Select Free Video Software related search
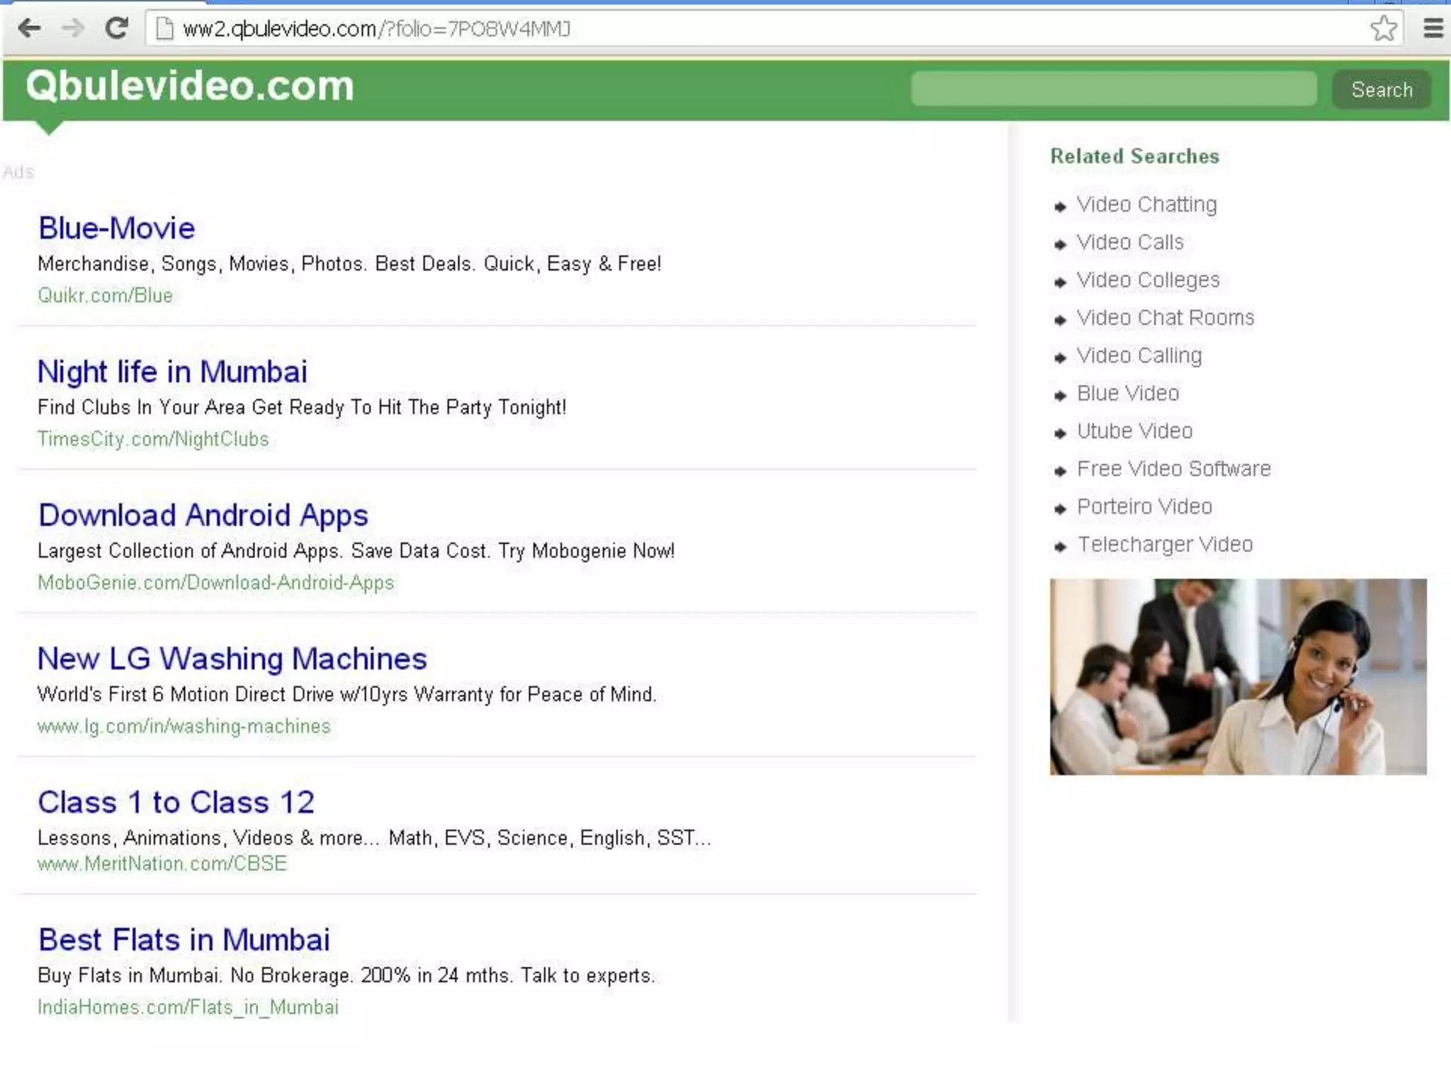1451x1088 pixels. pos(1173,469)
